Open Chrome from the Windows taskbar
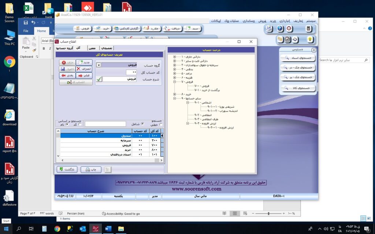 (x=57, y=229)
